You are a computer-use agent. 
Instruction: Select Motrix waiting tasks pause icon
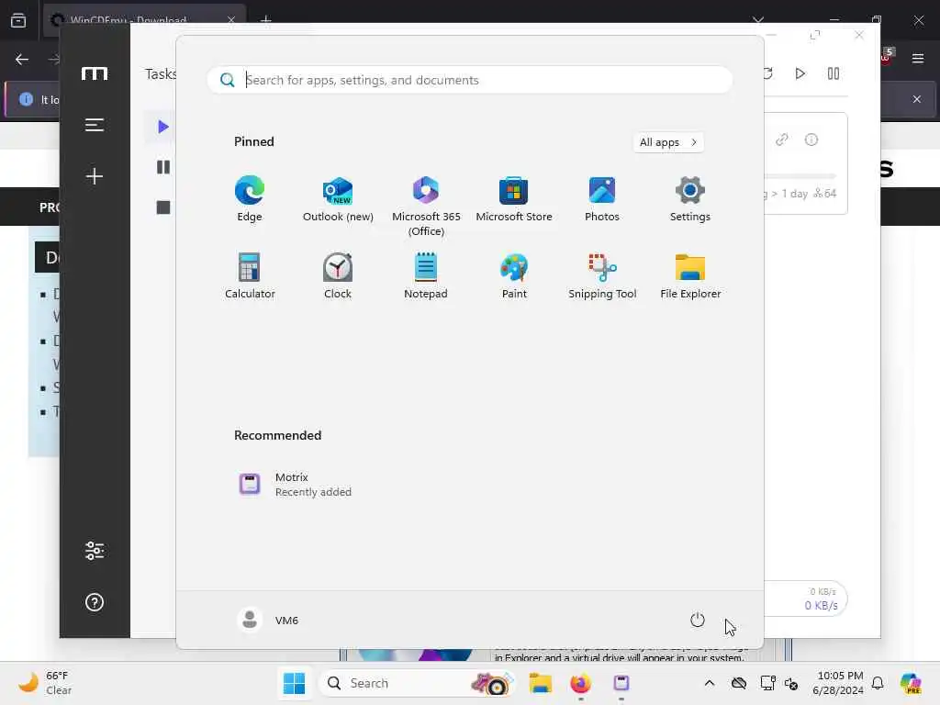coord(162,167)
